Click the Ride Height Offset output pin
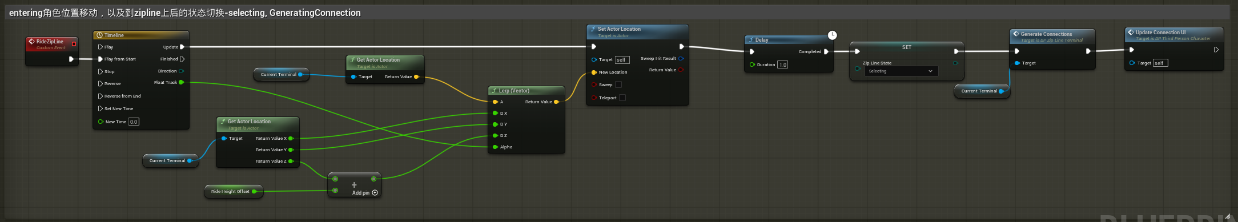The width and height of the screenshot is (1238, 222). pyautogui.click(x=254, y=191)
